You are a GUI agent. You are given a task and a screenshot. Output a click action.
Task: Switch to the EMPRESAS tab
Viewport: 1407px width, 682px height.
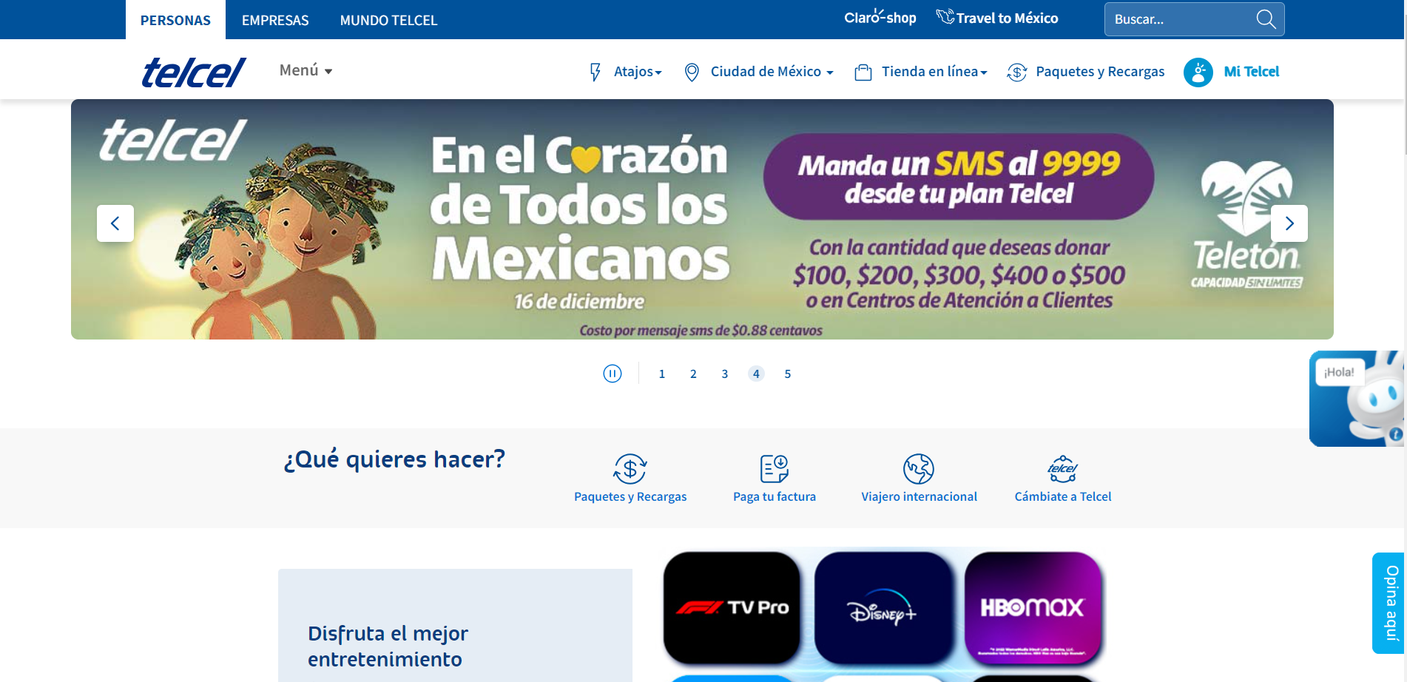click(x=275, y=20)
